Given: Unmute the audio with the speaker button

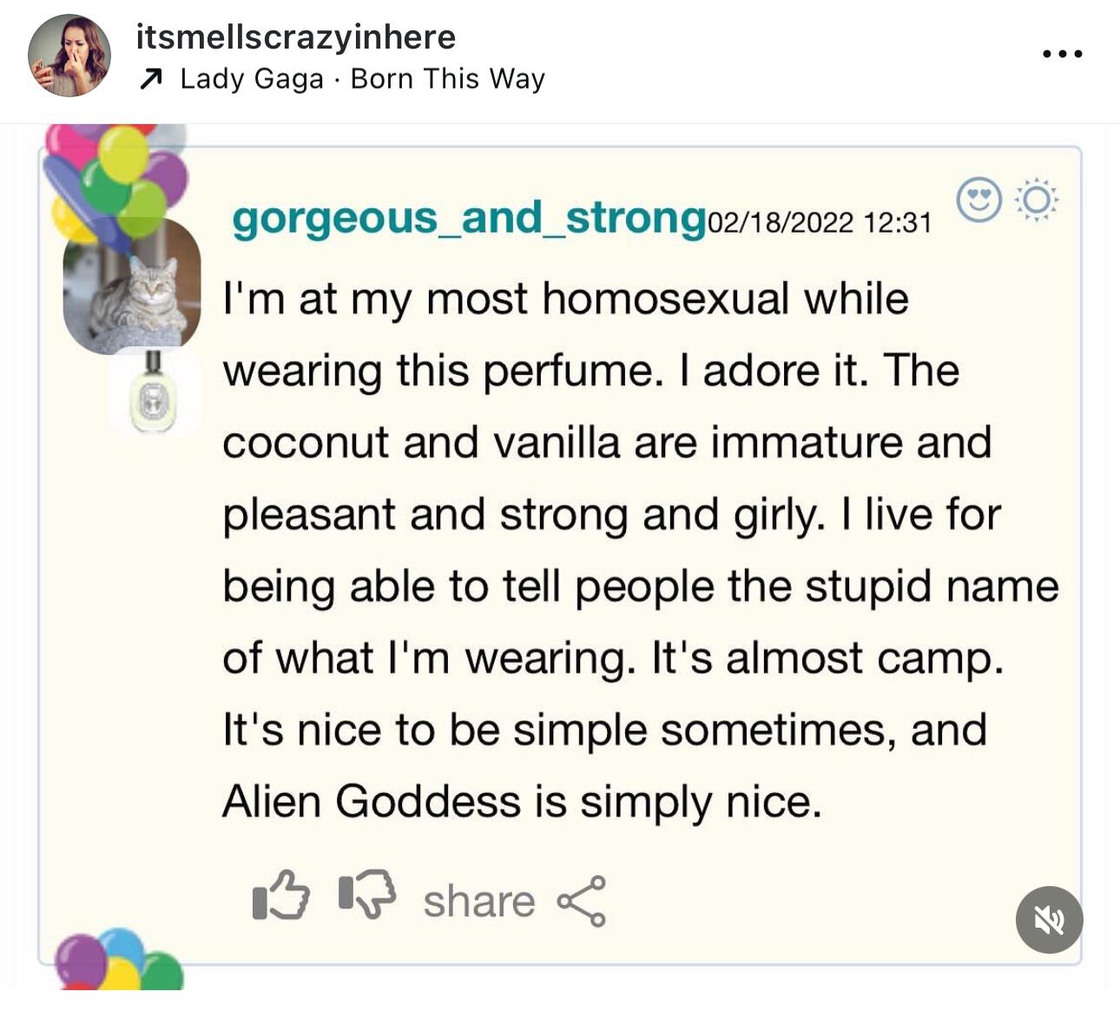Looking at the screenshot, I should point(1049,919).
